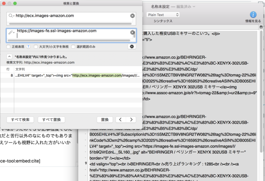Viewport: 265px width, 181px height.
Task: Click the replace field vertical scrollbar
Action: point(134,35)
